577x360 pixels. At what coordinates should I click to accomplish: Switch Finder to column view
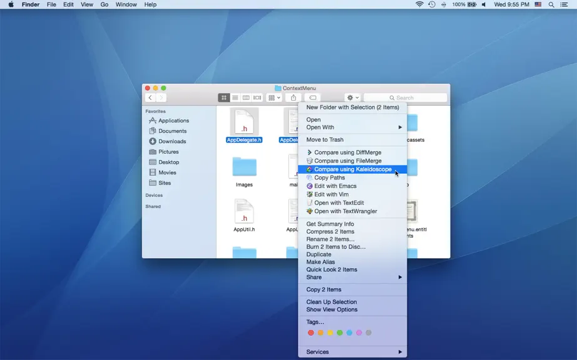pos(246,97)
